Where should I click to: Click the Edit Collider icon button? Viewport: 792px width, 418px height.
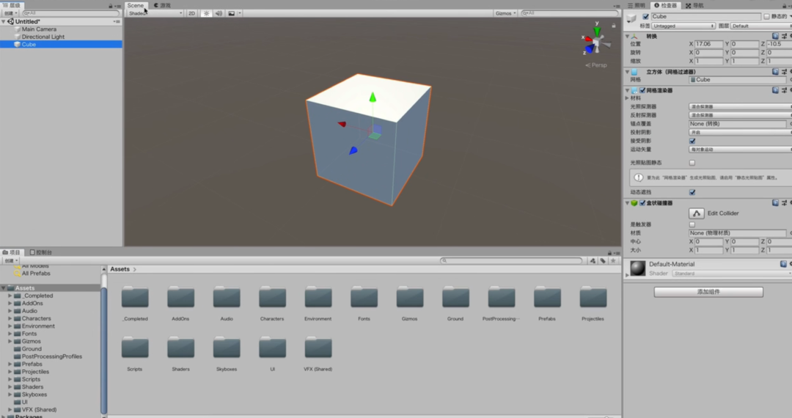(696, 213)
